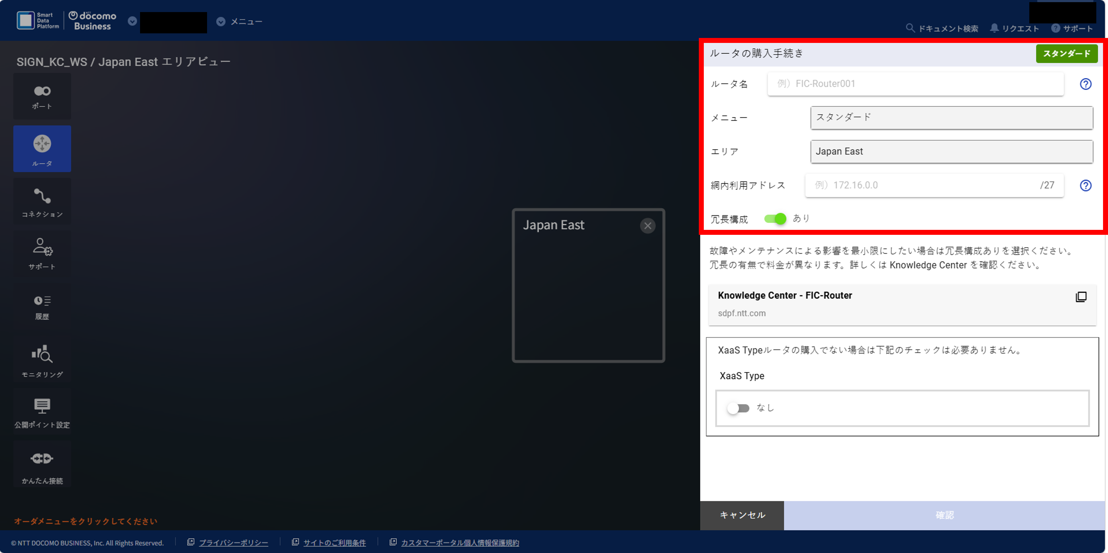
Task: Expand the workspace dropdown chevron
Action: [x=133, y=21]
